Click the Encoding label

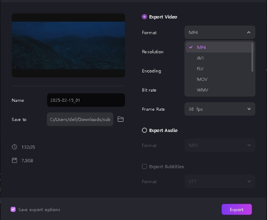[x=152, y=71]
